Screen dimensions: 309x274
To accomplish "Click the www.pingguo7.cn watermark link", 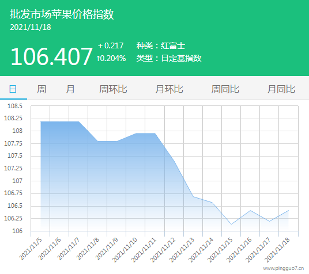I will tap(284, 268).
